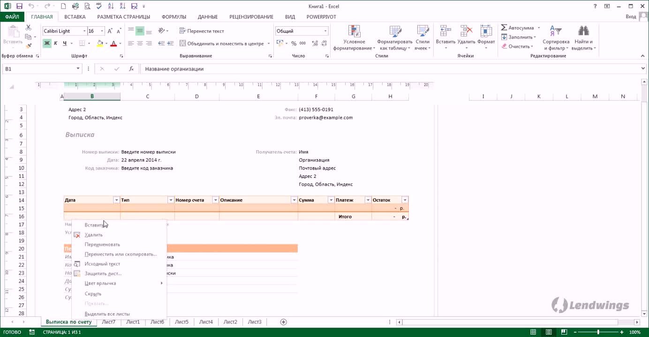
Task: Decrease the cell indent
Action: click(x=161, y=44)
